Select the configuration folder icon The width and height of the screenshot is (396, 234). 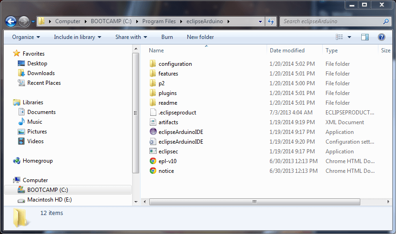153,63
